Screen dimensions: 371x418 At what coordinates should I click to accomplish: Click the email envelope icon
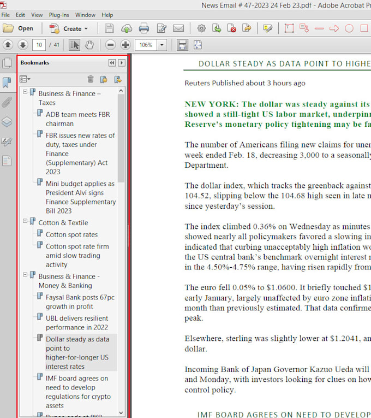(x=178, y=28)
